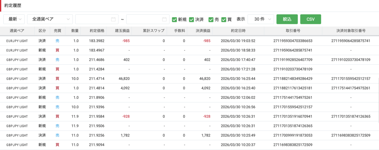Click the 絞込 filter button
The image size is (379, 150).
[x=287, y=19]
